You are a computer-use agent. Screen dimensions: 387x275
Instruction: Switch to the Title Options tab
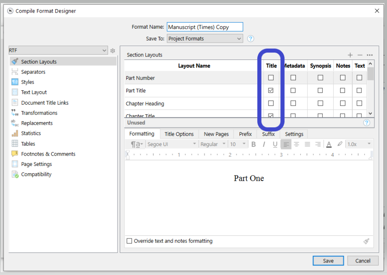pos(179,134)
